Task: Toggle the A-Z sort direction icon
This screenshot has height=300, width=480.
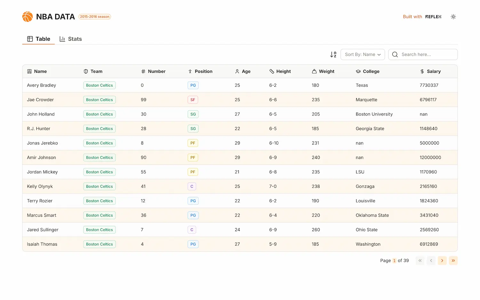Action: (x=333, y=55)
